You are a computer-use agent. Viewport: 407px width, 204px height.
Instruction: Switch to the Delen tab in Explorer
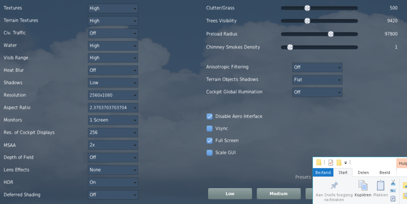click(x=363, y=173)
